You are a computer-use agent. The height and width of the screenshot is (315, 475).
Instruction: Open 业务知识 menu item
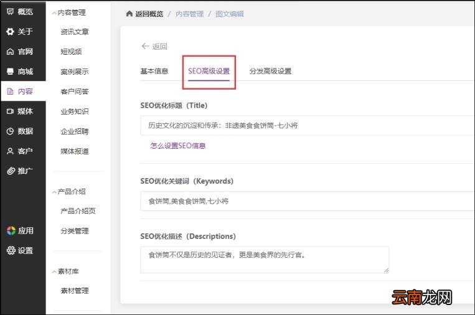click(x=75, y=111)
